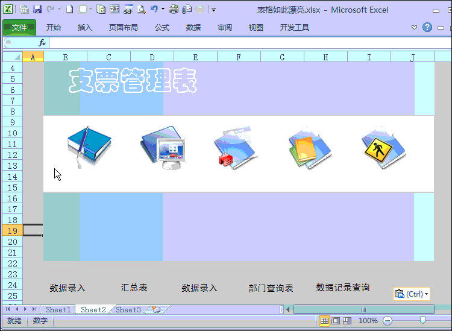The height and width of the screenshot is (331, 452).
Task: Click the 100% zoom level
Action: point(368,321)
